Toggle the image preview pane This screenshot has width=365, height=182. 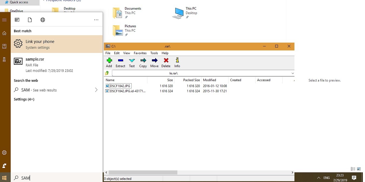coord(359,168)
